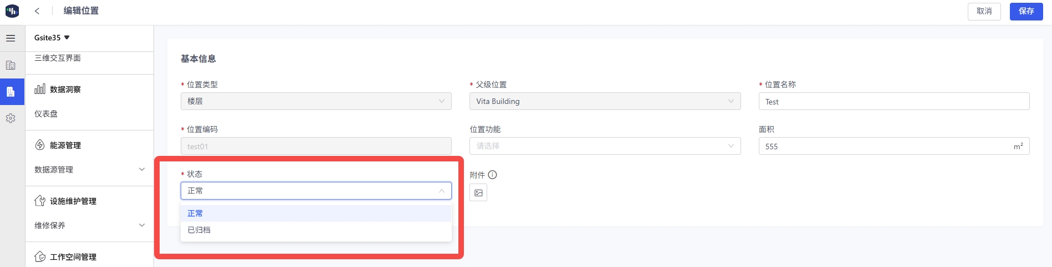The image size is (1052, 267).
Task: Click the attachment upload image icon
Action: pyautogui.click(x=478, y=193)
